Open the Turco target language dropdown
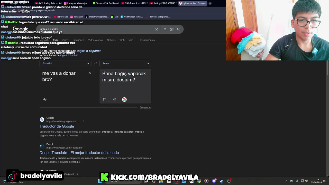 point(125,63)
